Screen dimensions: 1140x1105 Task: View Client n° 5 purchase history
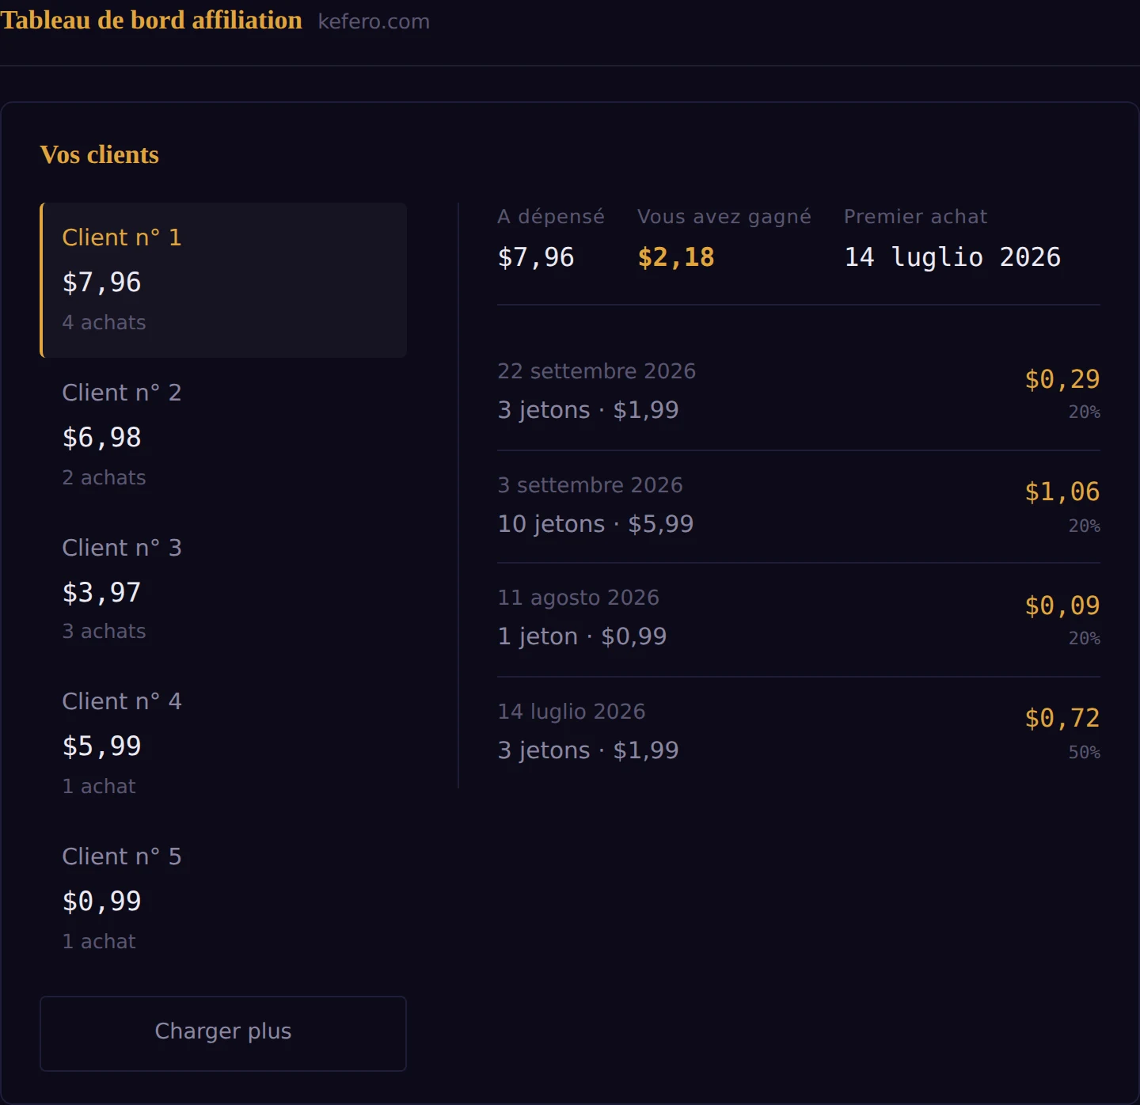224,899
